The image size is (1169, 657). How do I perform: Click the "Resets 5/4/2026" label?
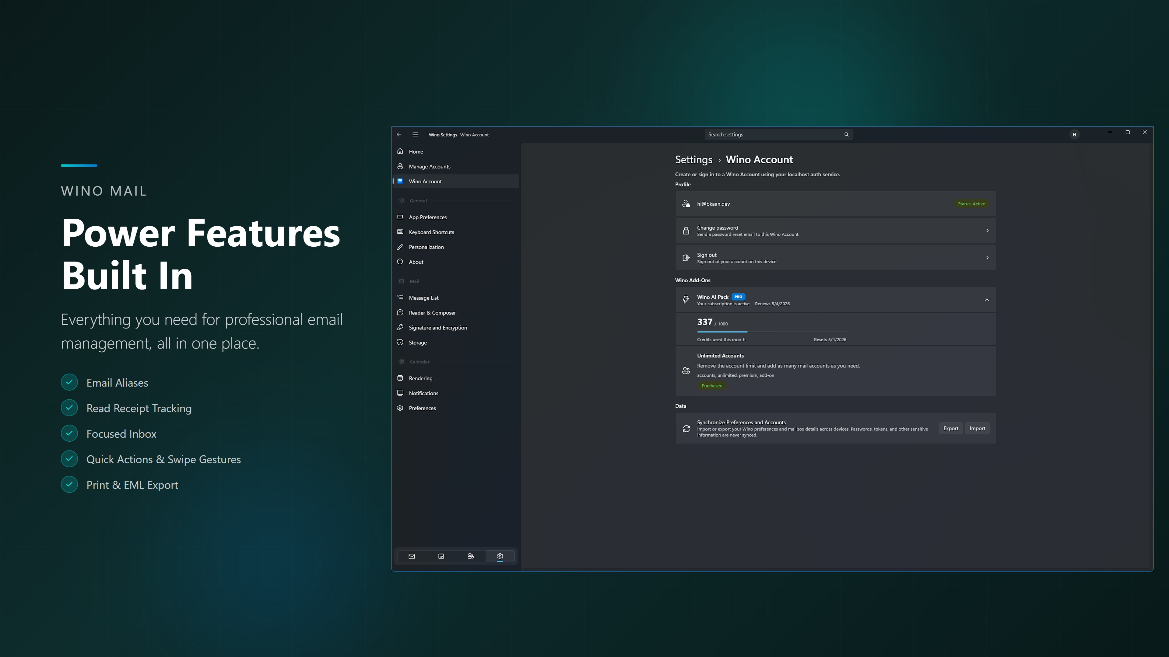pyautogui.click(x=830, y=340)
